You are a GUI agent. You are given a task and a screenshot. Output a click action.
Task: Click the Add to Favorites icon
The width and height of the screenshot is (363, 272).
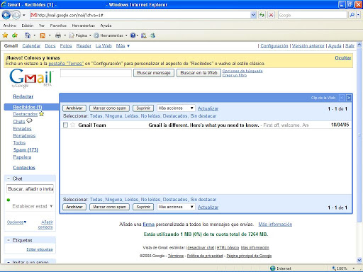pos(15,35)
